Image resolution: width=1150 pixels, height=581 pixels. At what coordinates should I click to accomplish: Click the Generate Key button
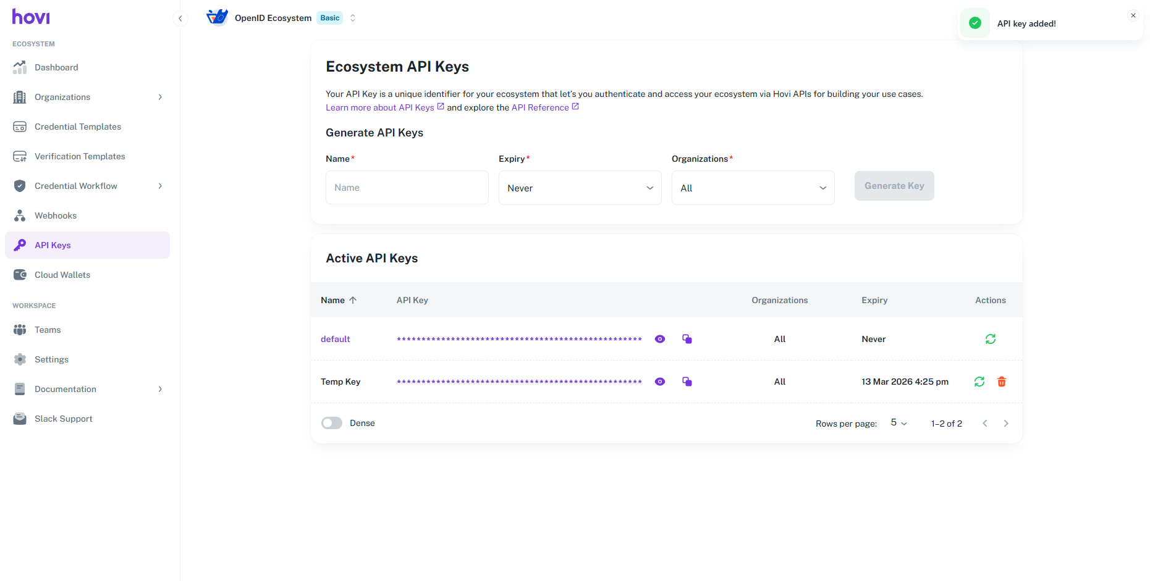click(894, 186)
